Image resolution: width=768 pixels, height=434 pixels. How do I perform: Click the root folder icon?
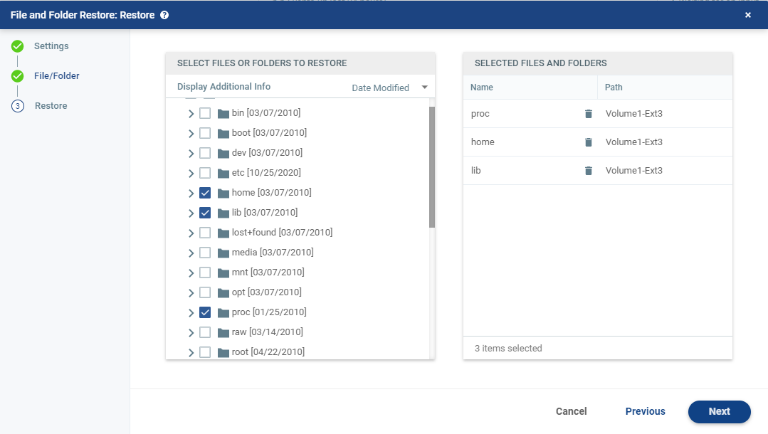pos(223,353)
